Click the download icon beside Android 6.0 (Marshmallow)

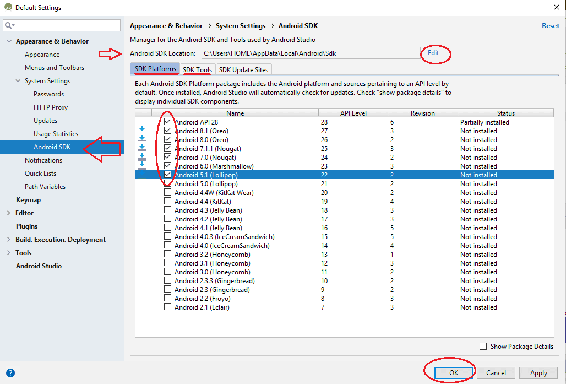pyautogui.click(x=142, y=166)
